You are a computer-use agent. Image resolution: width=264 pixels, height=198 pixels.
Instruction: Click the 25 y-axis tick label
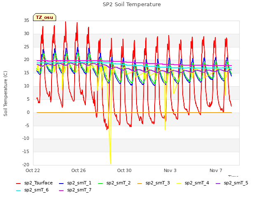coord(26,47)
